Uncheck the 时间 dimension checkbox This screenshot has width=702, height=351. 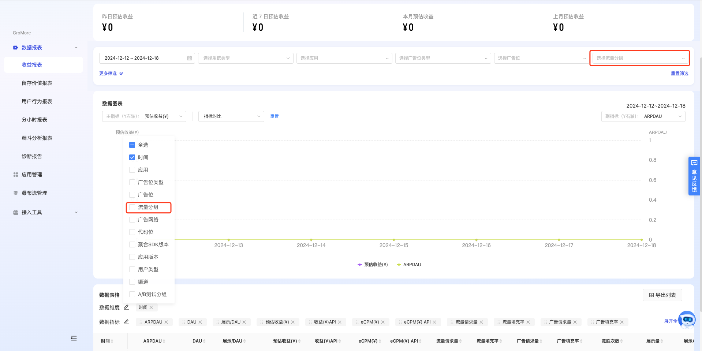coord(132,157)
